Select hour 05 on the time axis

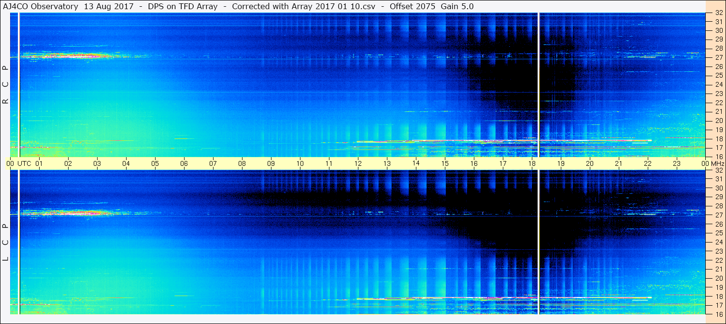tap(155, 163)
